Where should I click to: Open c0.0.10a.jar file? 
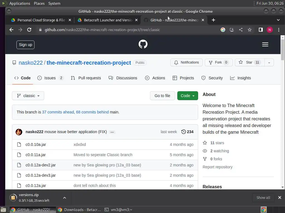[x=36, y=144]
